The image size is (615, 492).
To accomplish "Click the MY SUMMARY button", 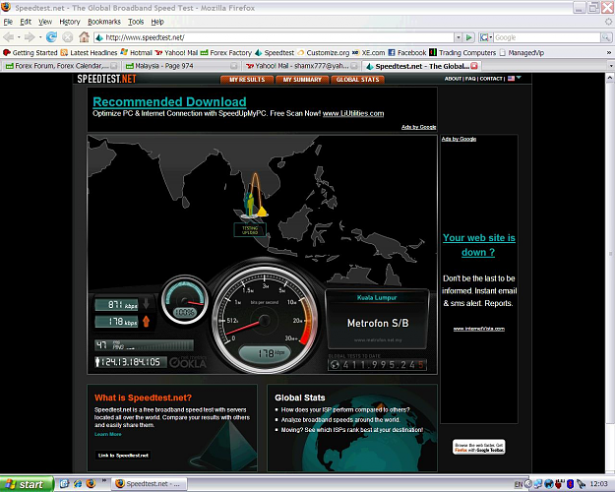I will 302,80.
